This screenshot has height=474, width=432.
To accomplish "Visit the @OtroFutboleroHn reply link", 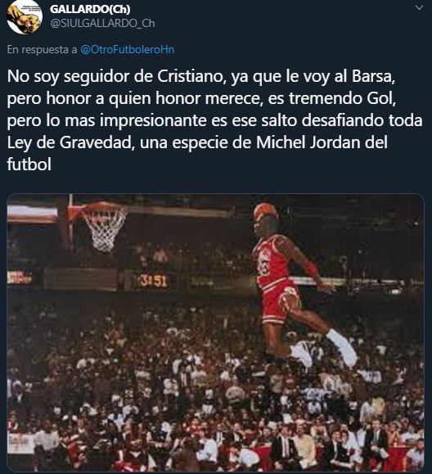I will click(x=127, y=50).
